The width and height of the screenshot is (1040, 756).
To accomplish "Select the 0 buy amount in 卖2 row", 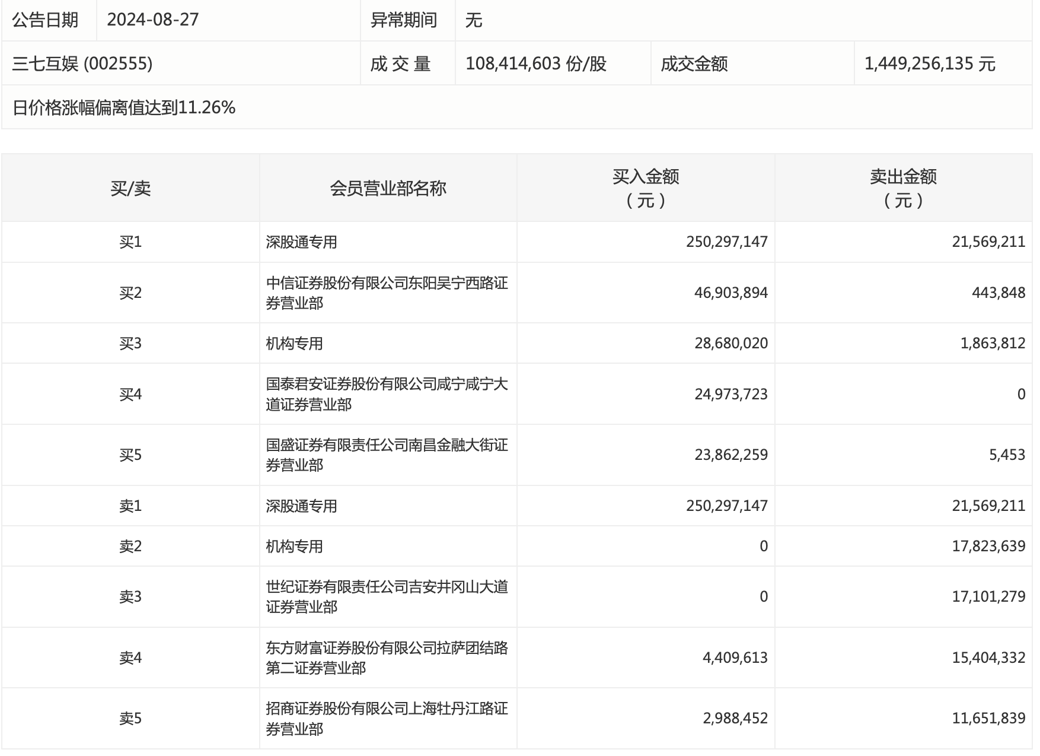I will (x=764, y=547).
